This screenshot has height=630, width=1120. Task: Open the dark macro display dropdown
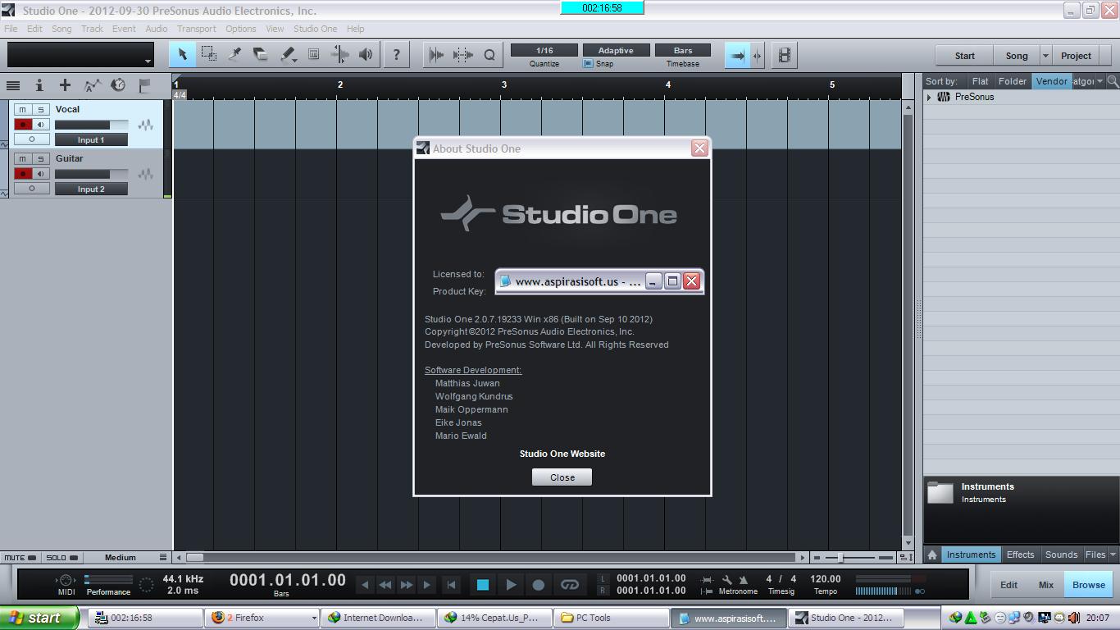(148, 62)
